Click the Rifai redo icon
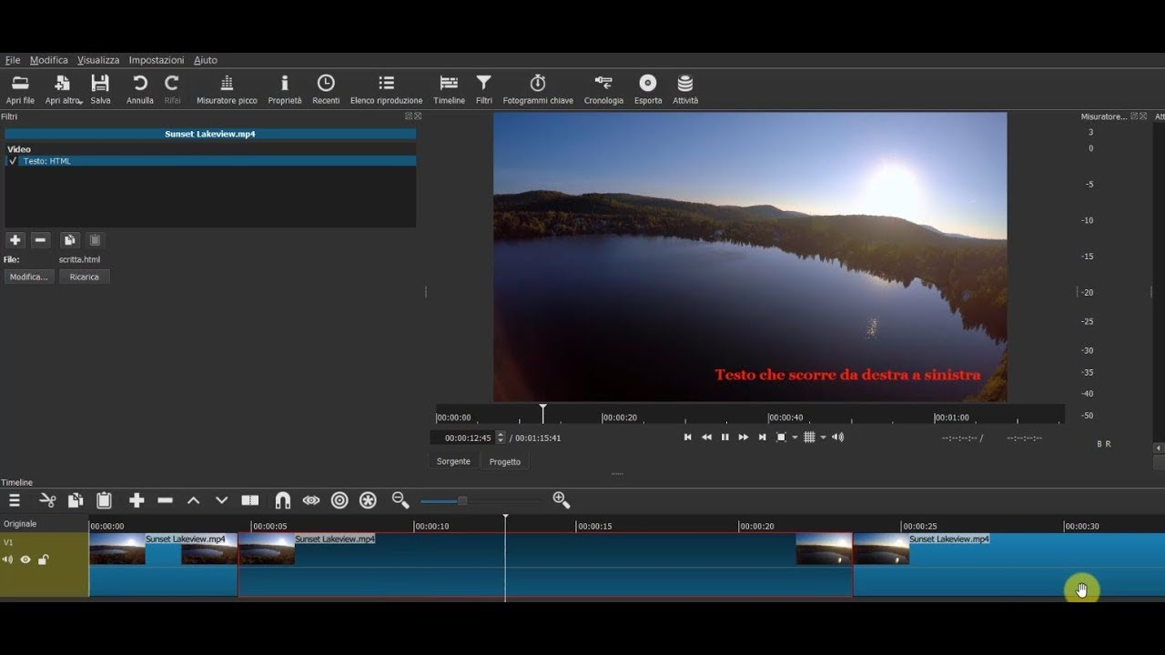The width and height of the screenshot is (1165, 655). (172, 88)
